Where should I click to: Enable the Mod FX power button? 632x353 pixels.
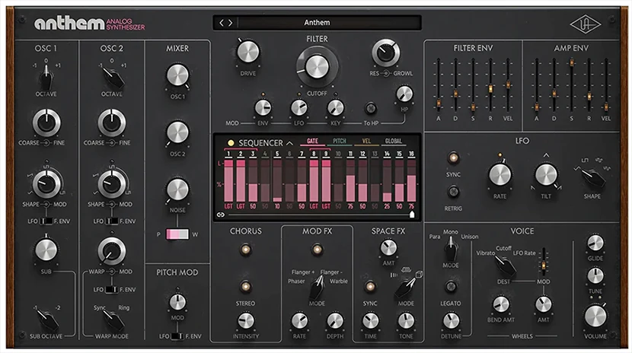pyautogui.click(x=318, y=250)
